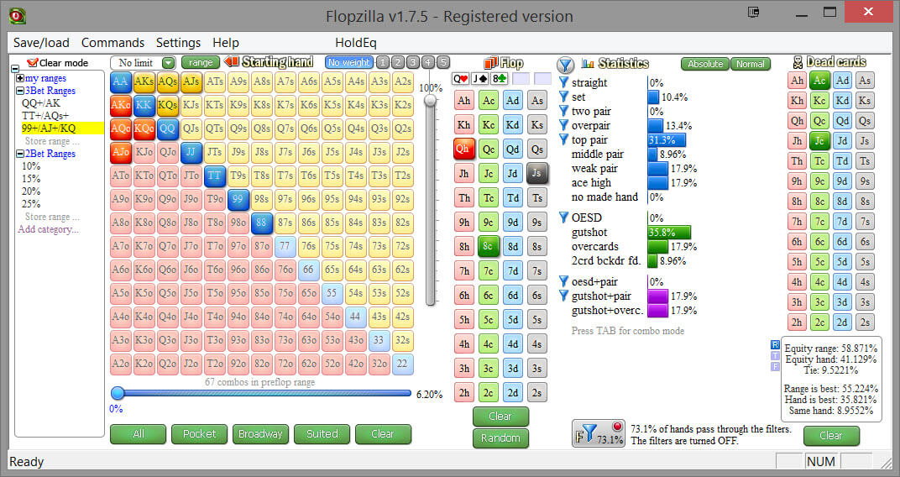Switch statistics to Normal
Screen dimensions: 900x477
[751, 64]
